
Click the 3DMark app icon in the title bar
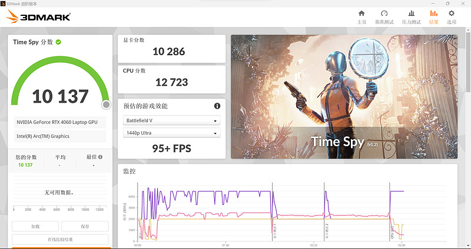click(3, 4)
